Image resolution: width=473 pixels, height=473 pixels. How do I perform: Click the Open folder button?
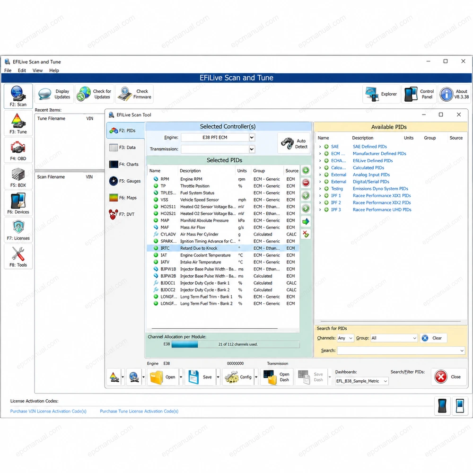click(163, 377)
